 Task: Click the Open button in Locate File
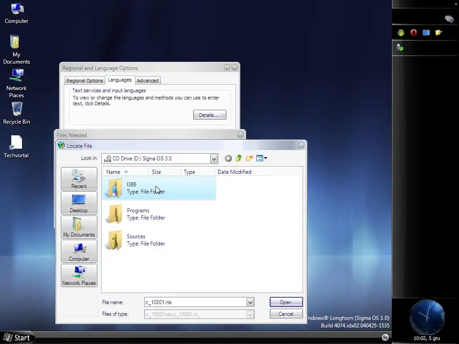coord(286,302)
